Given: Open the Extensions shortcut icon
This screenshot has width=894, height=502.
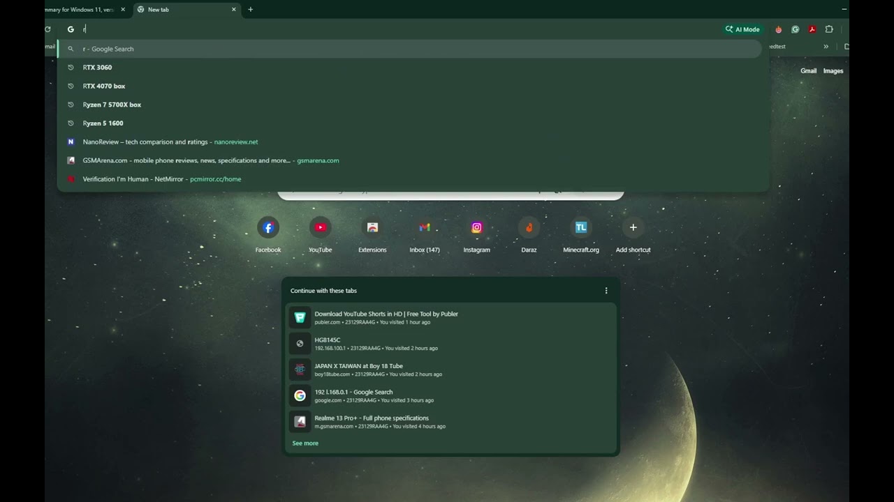Looking at the screenshot, I should pyautogui.click(x=372, y=227).
